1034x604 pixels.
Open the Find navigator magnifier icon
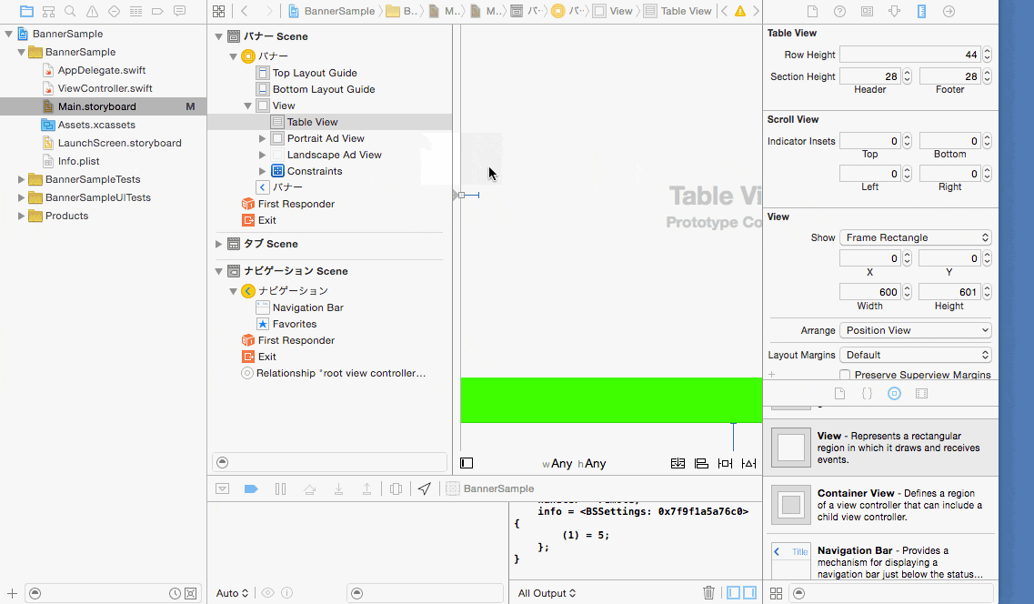pos(70,11)
